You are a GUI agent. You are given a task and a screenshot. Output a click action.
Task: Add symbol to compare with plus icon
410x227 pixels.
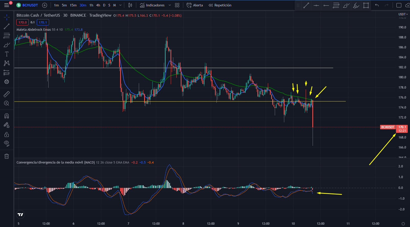[44, 5]
